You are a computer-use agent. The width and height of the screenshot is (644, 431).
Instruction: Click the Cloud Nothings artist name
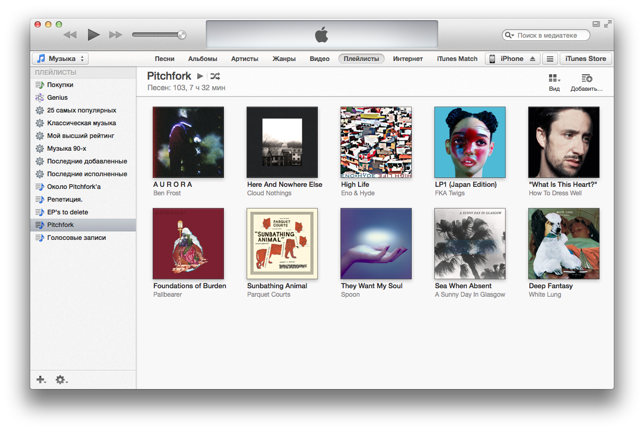click(x=269, y=193)
